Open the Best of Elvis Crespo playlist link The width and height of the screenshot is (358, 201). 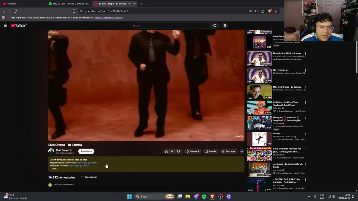click(87, 163)
